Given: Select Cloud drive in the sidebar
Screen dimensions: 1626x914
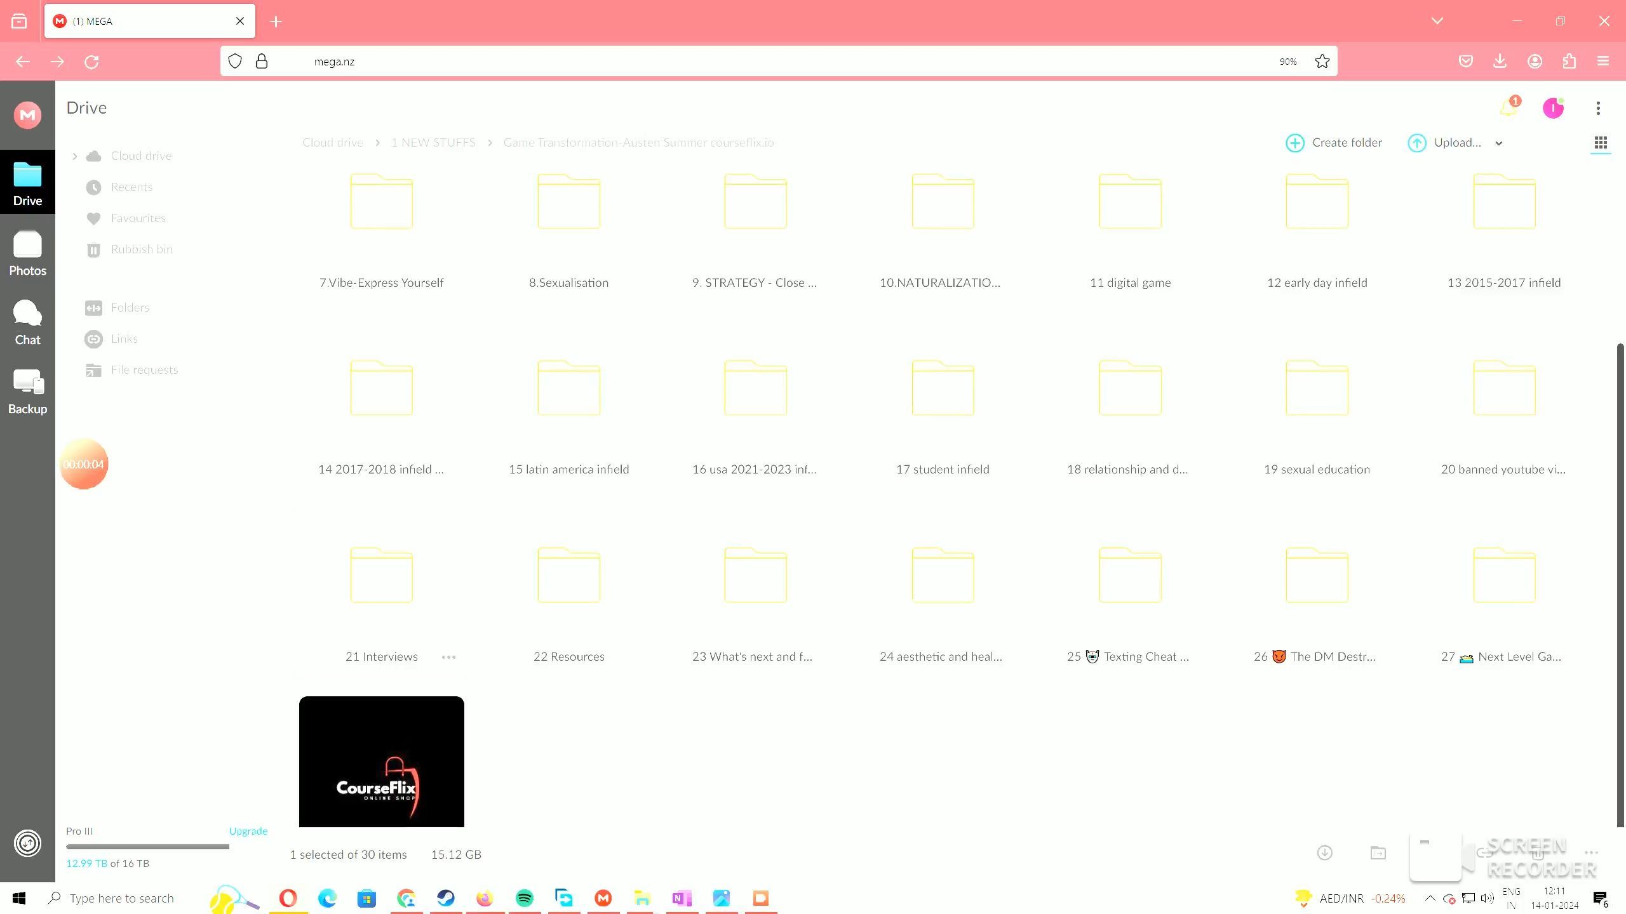Looking at the screenshot, I should (x=141, y=156).
